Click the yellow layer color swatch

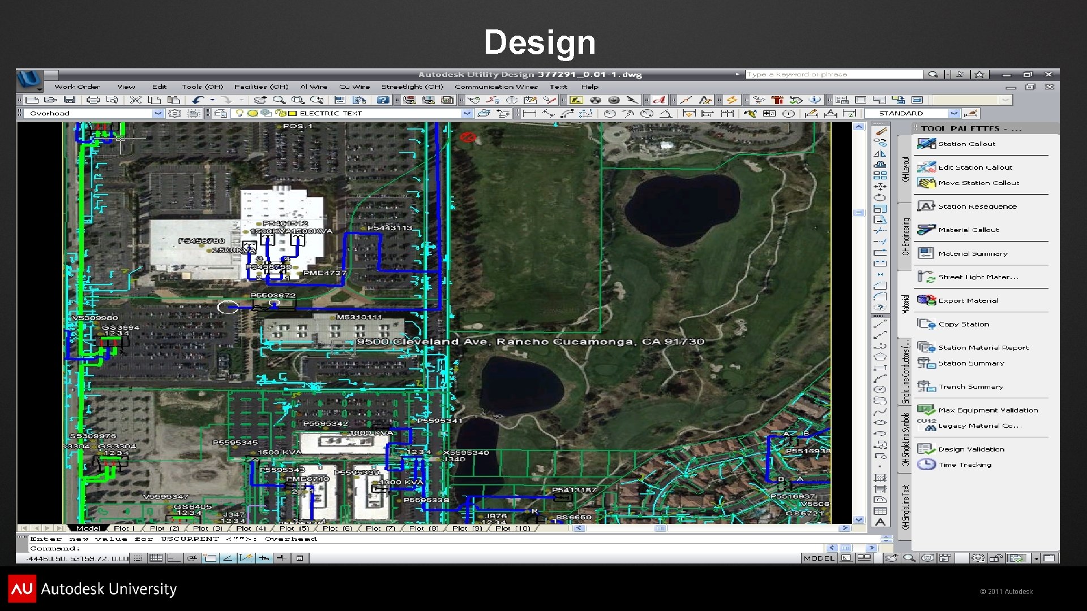point(292,113)
